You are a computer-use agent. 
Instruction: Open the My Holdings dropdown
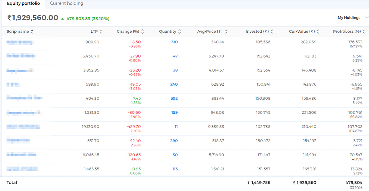tap(349, 18)
